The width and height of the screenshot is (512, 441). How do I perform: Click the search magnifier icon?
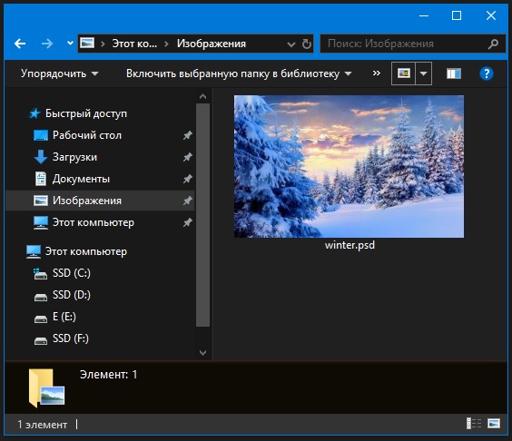(x=493, y=44)
